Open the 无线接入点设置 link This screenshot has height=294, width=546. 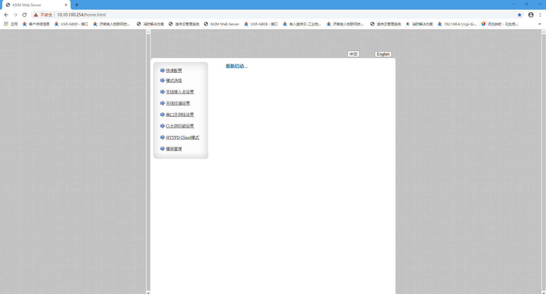(x=180, y=92)
